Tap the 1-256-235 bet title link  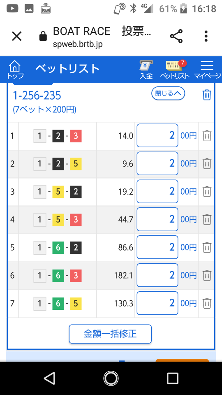click(37, 96)
